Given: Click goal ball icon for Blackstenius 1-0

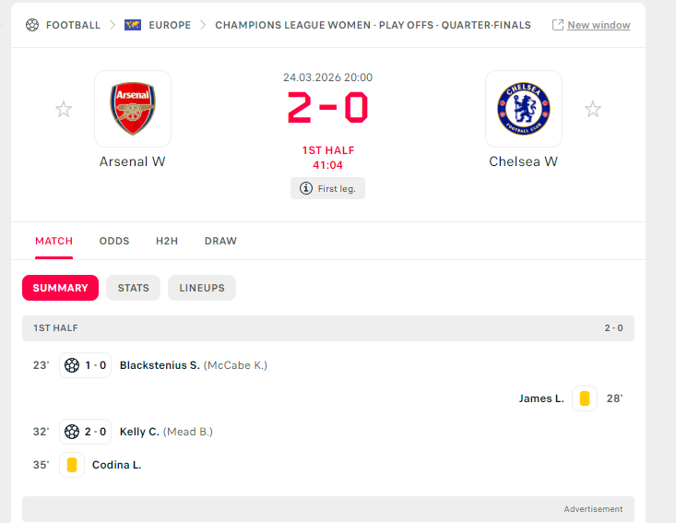Looking at the screenshot, I should tap(72, 365).
